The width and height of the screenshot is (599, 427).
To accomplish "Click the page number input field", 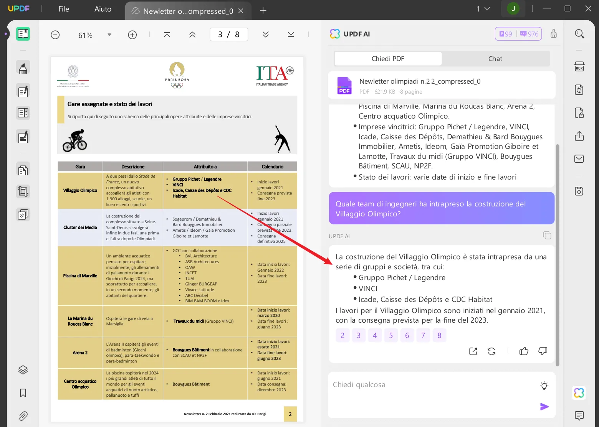I will (229, 35).
